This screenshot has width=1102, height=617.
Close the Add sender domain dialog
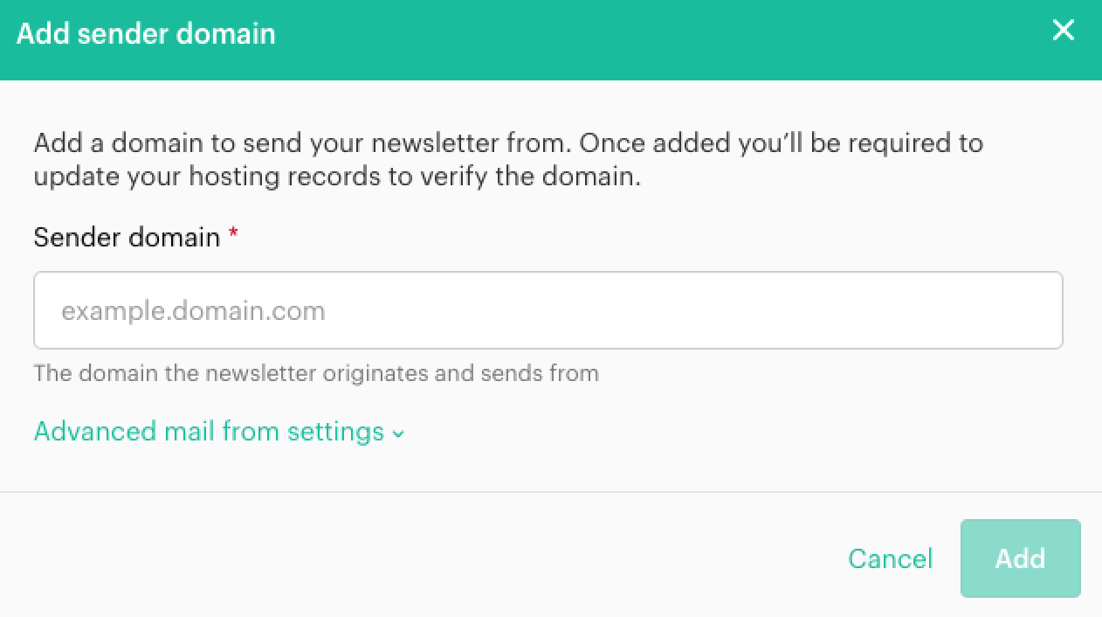click(x=1063, y=31)
